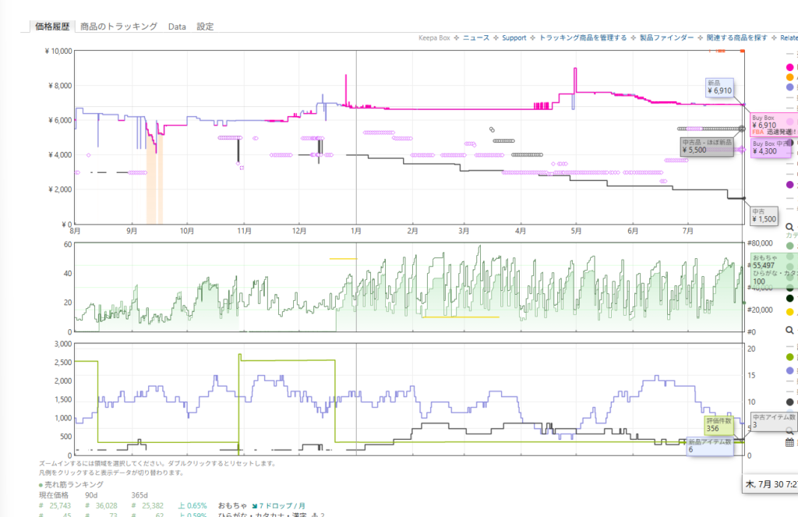Toggle the yellow dot in sales rank legend
This screenshot has width=798, height=517.
click(x=790, y=312)
